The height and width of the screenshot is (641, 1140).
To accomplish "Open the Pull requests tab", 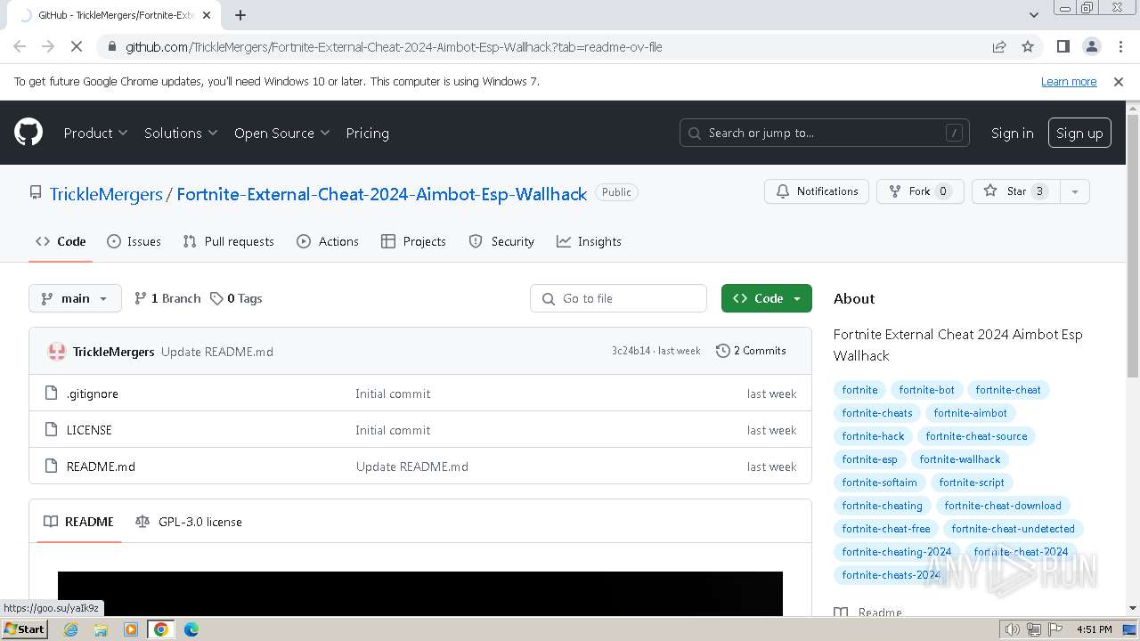I will coord(228,241).
